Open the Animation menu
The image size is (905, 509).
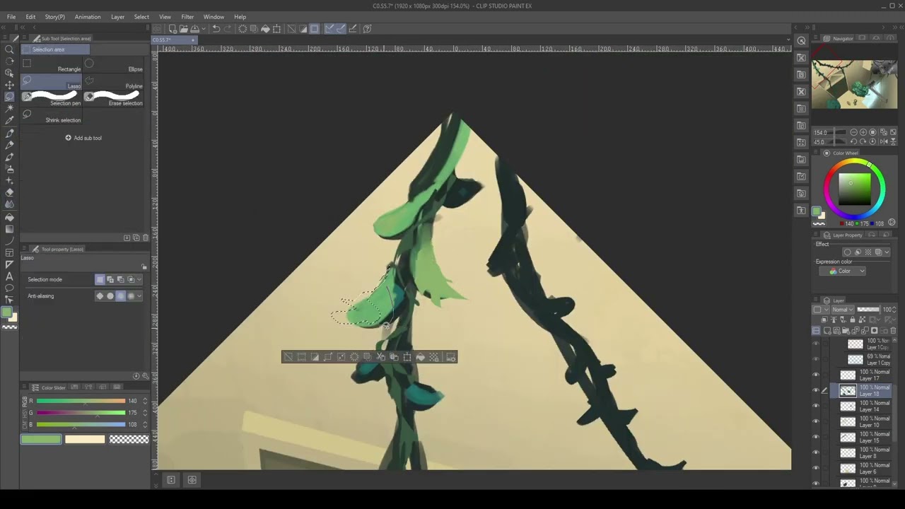pyautogui.click(x=88, y=17)
